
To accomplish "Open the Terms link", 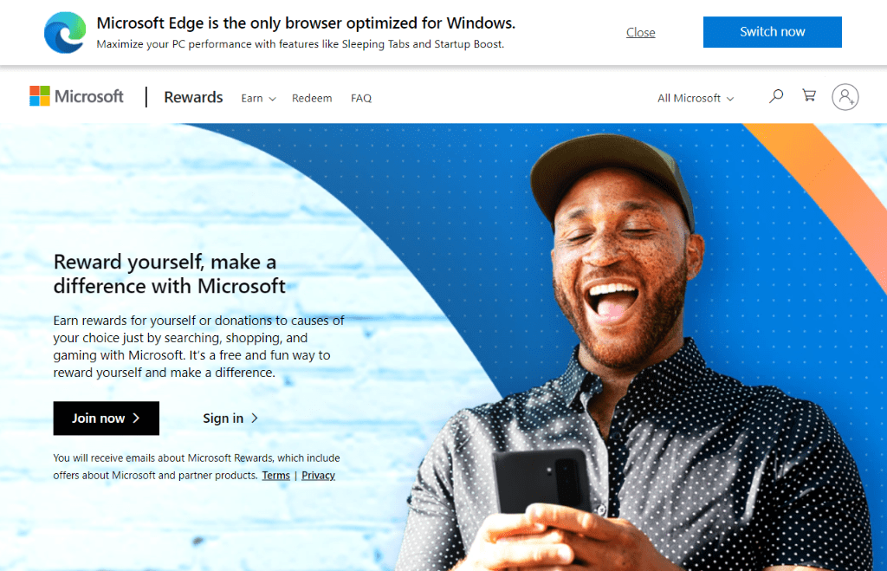I will [x=276, y=476].
